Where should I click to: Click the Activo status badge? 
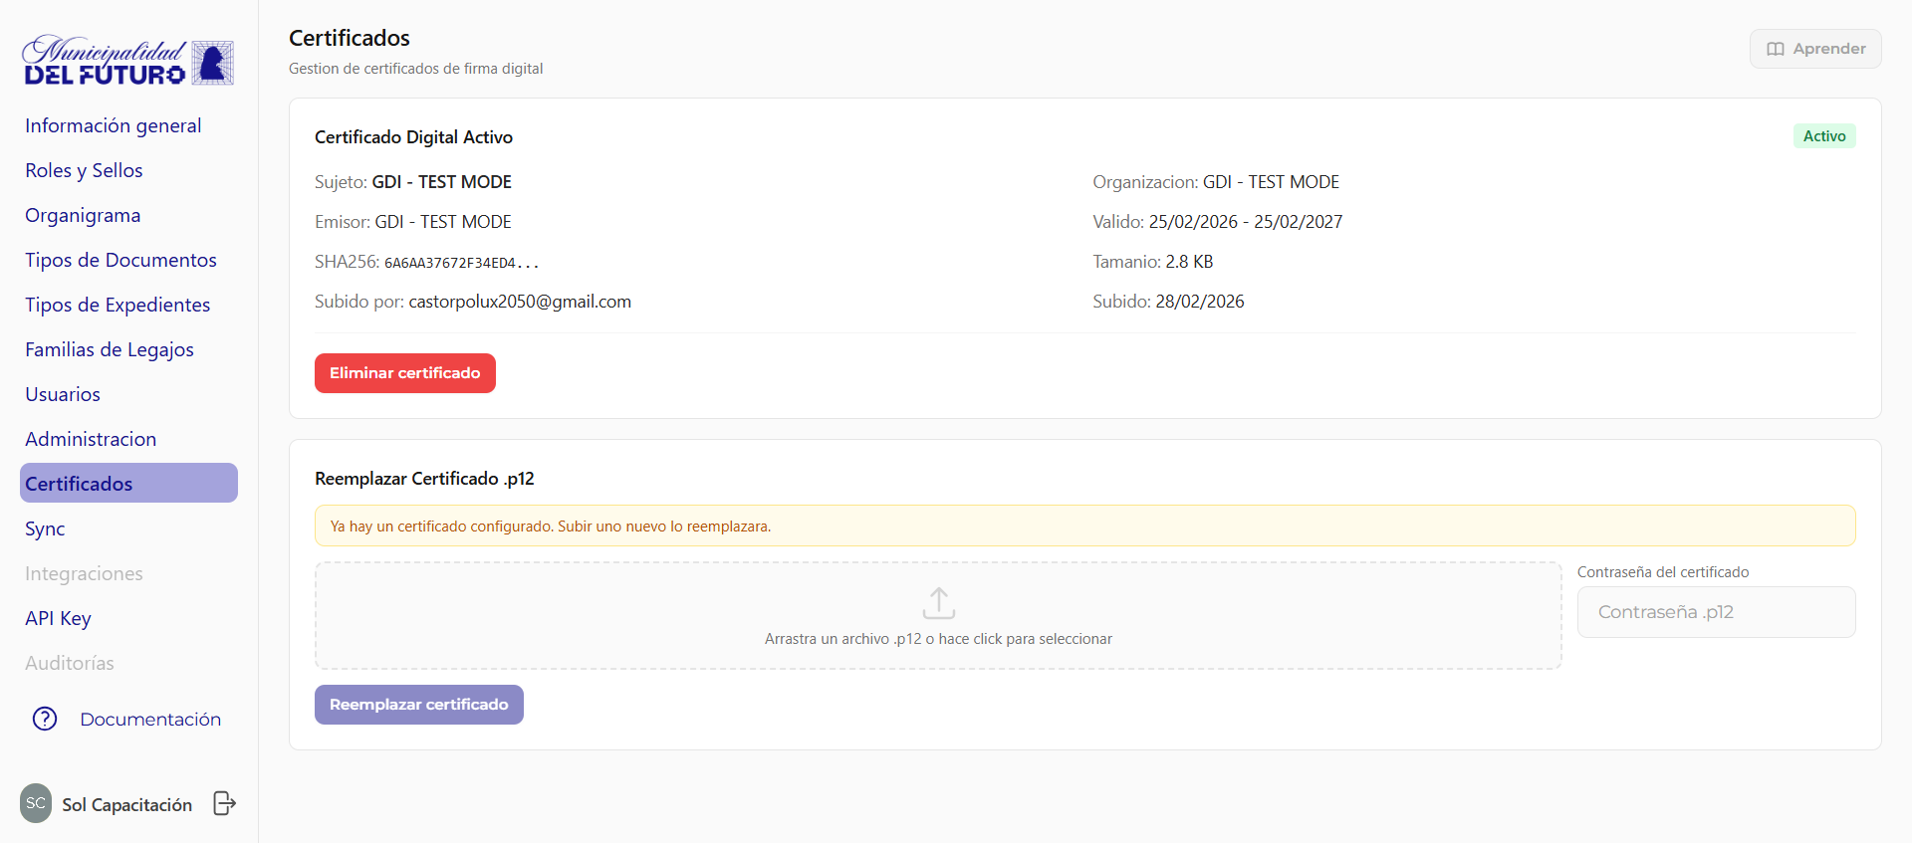point(1823,136)
